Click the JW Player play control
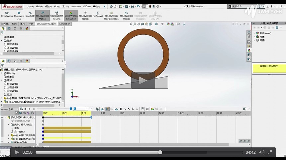The height and width of the screenshot is (160, 286). [17, 152]
